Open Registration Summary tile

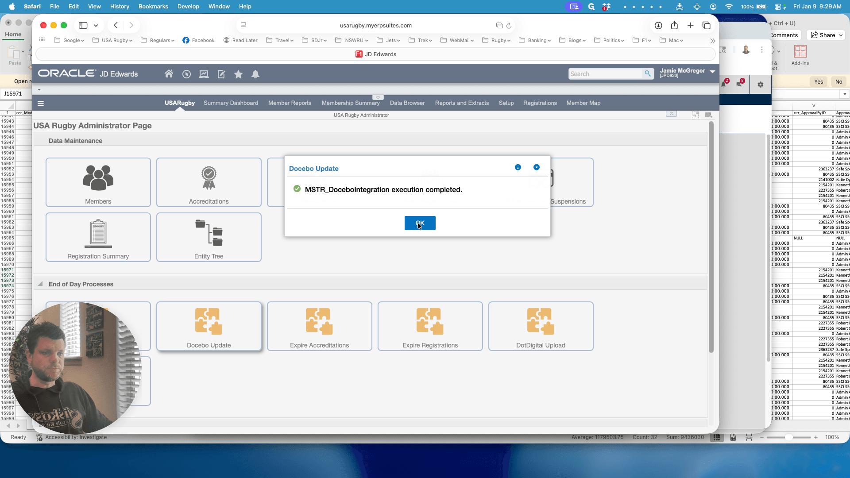98,237
